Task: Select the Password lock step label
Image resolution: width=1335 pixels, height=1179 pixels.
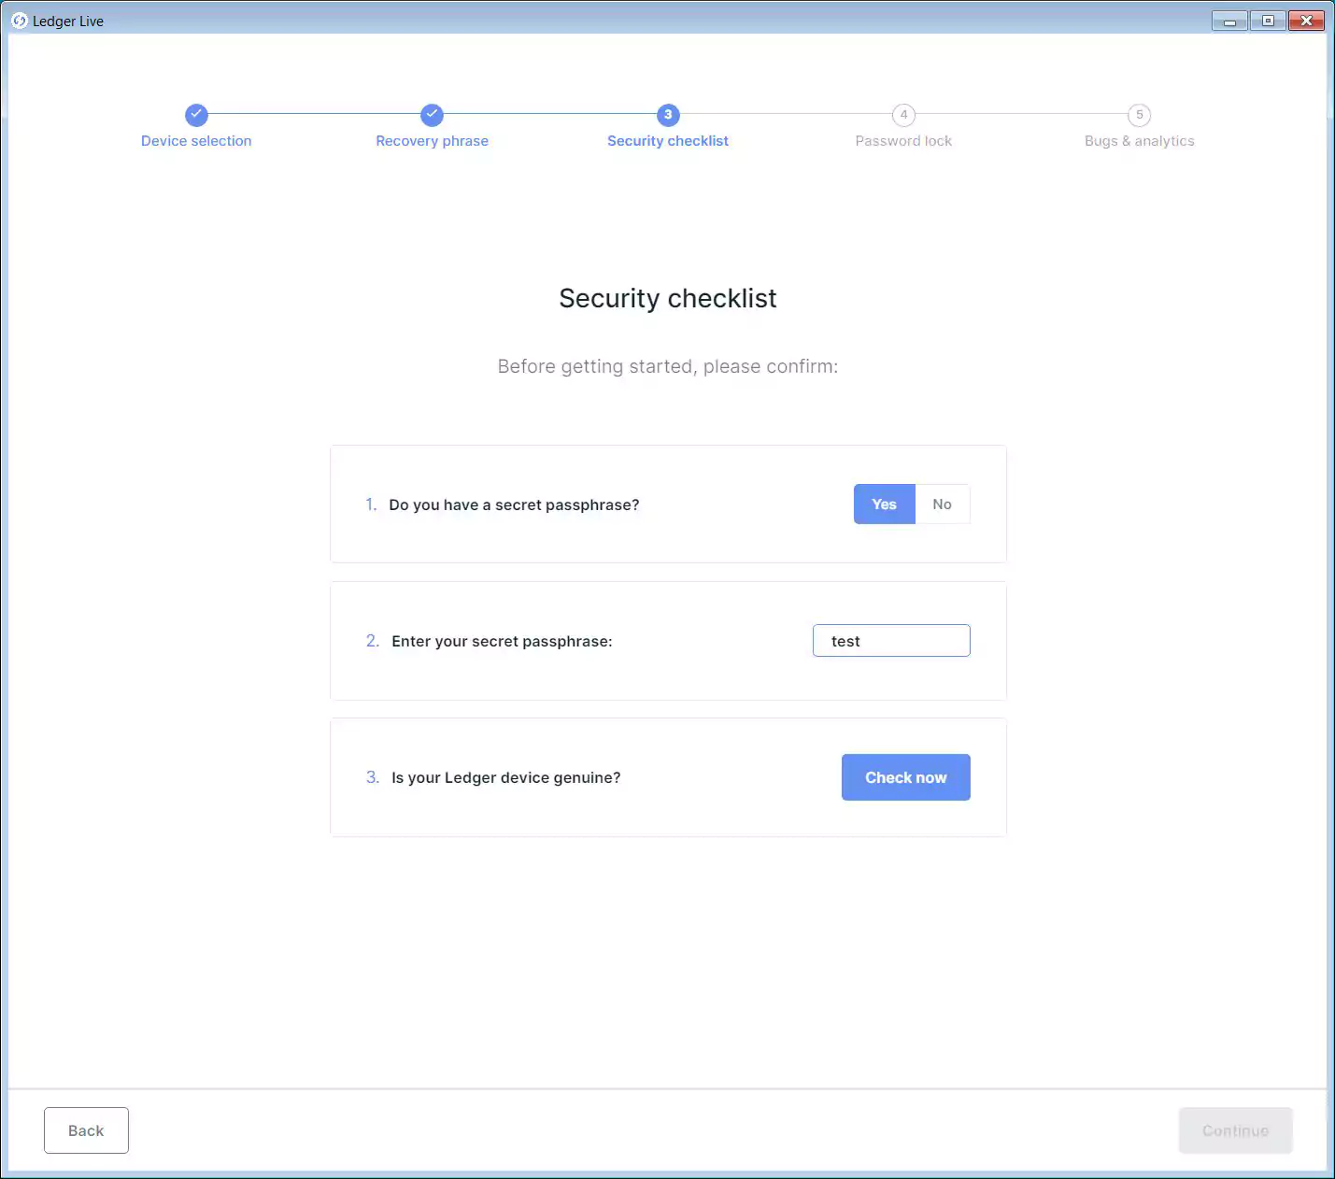Action: click(903, 141)
